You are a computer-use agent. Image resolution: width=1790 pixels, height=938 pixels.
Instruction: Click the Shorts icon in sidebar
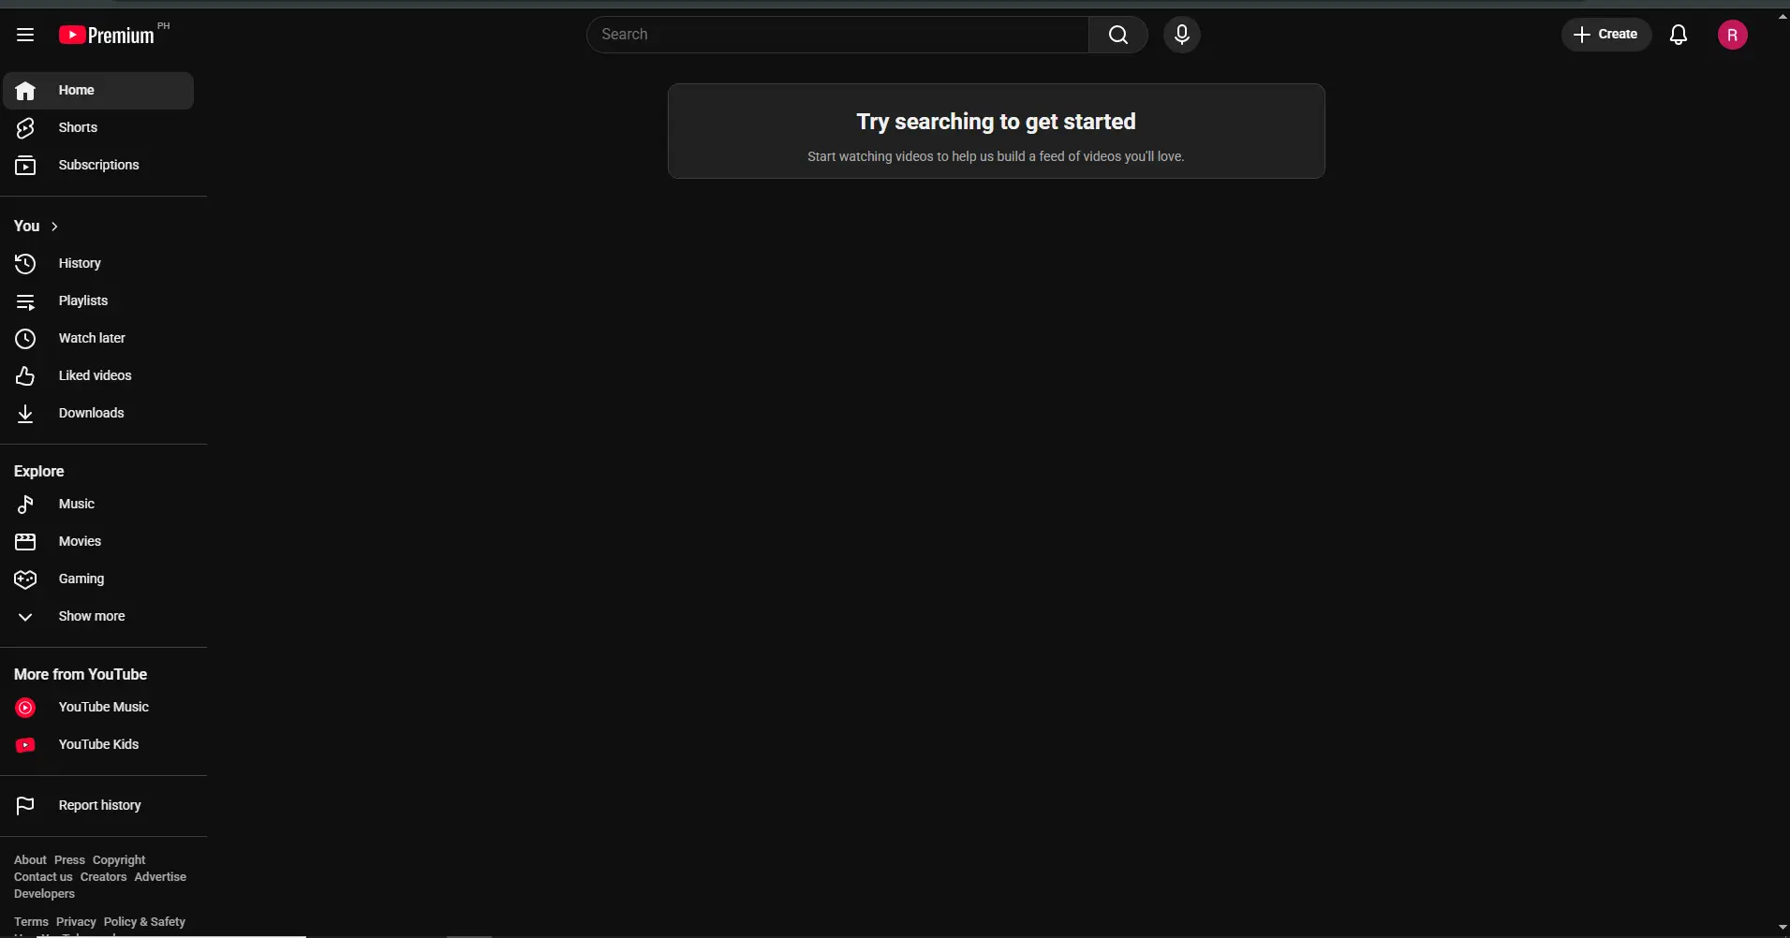[x=25, y=128]
